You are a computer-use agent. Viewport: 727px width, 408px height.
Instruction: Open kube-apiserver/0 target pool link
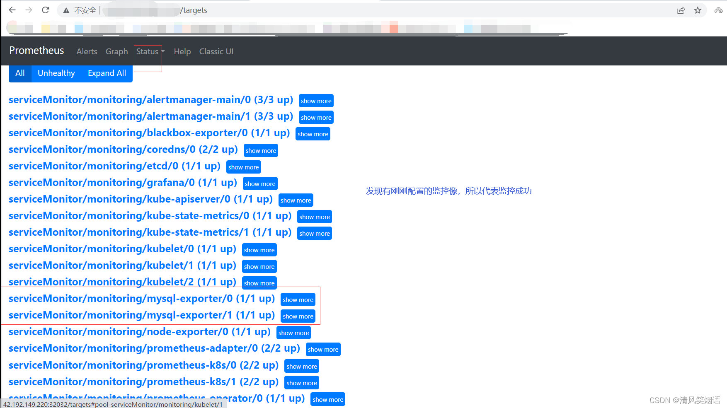click(141, 199)
